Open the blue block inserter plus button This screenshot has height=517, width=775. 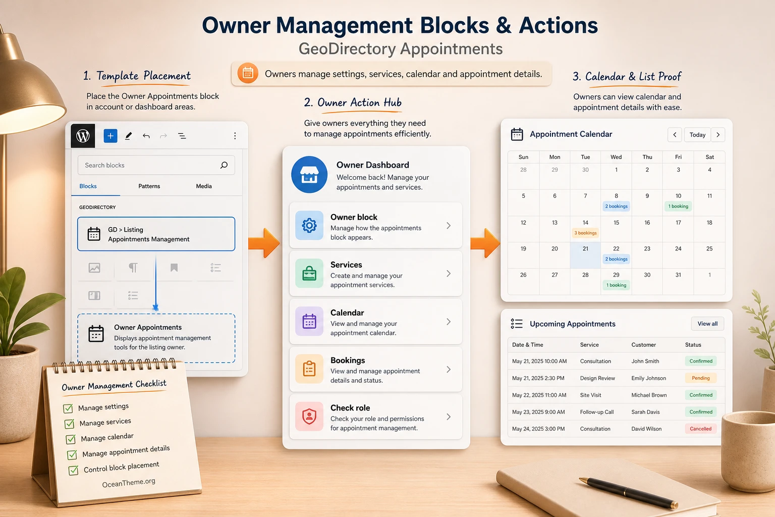point(110,136)
